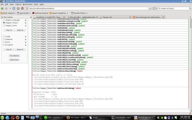Close the SourceForge.net tab

pos(163,17)
